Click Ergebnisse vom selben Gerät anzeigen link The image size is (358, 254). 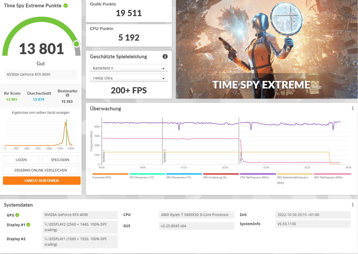tap(41, 113)
